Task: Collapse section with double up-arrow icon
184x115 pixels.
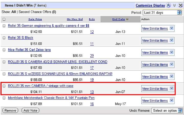Action: point(168,5)
